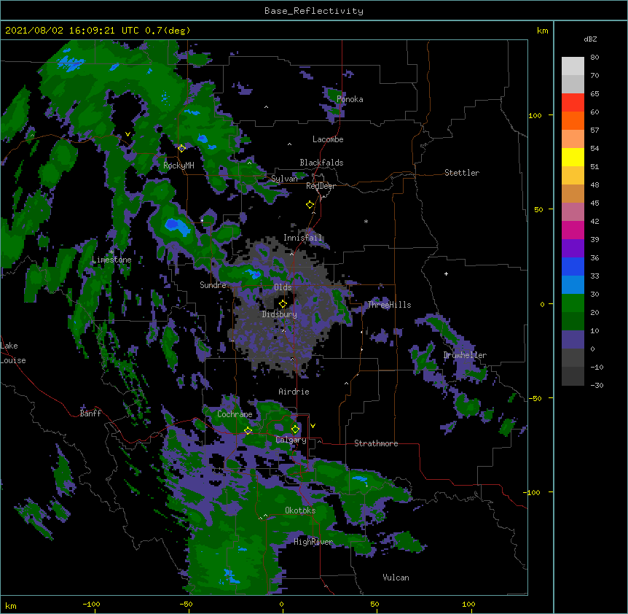Click the Base_Reflectivity title text

[x=314, y=11]
